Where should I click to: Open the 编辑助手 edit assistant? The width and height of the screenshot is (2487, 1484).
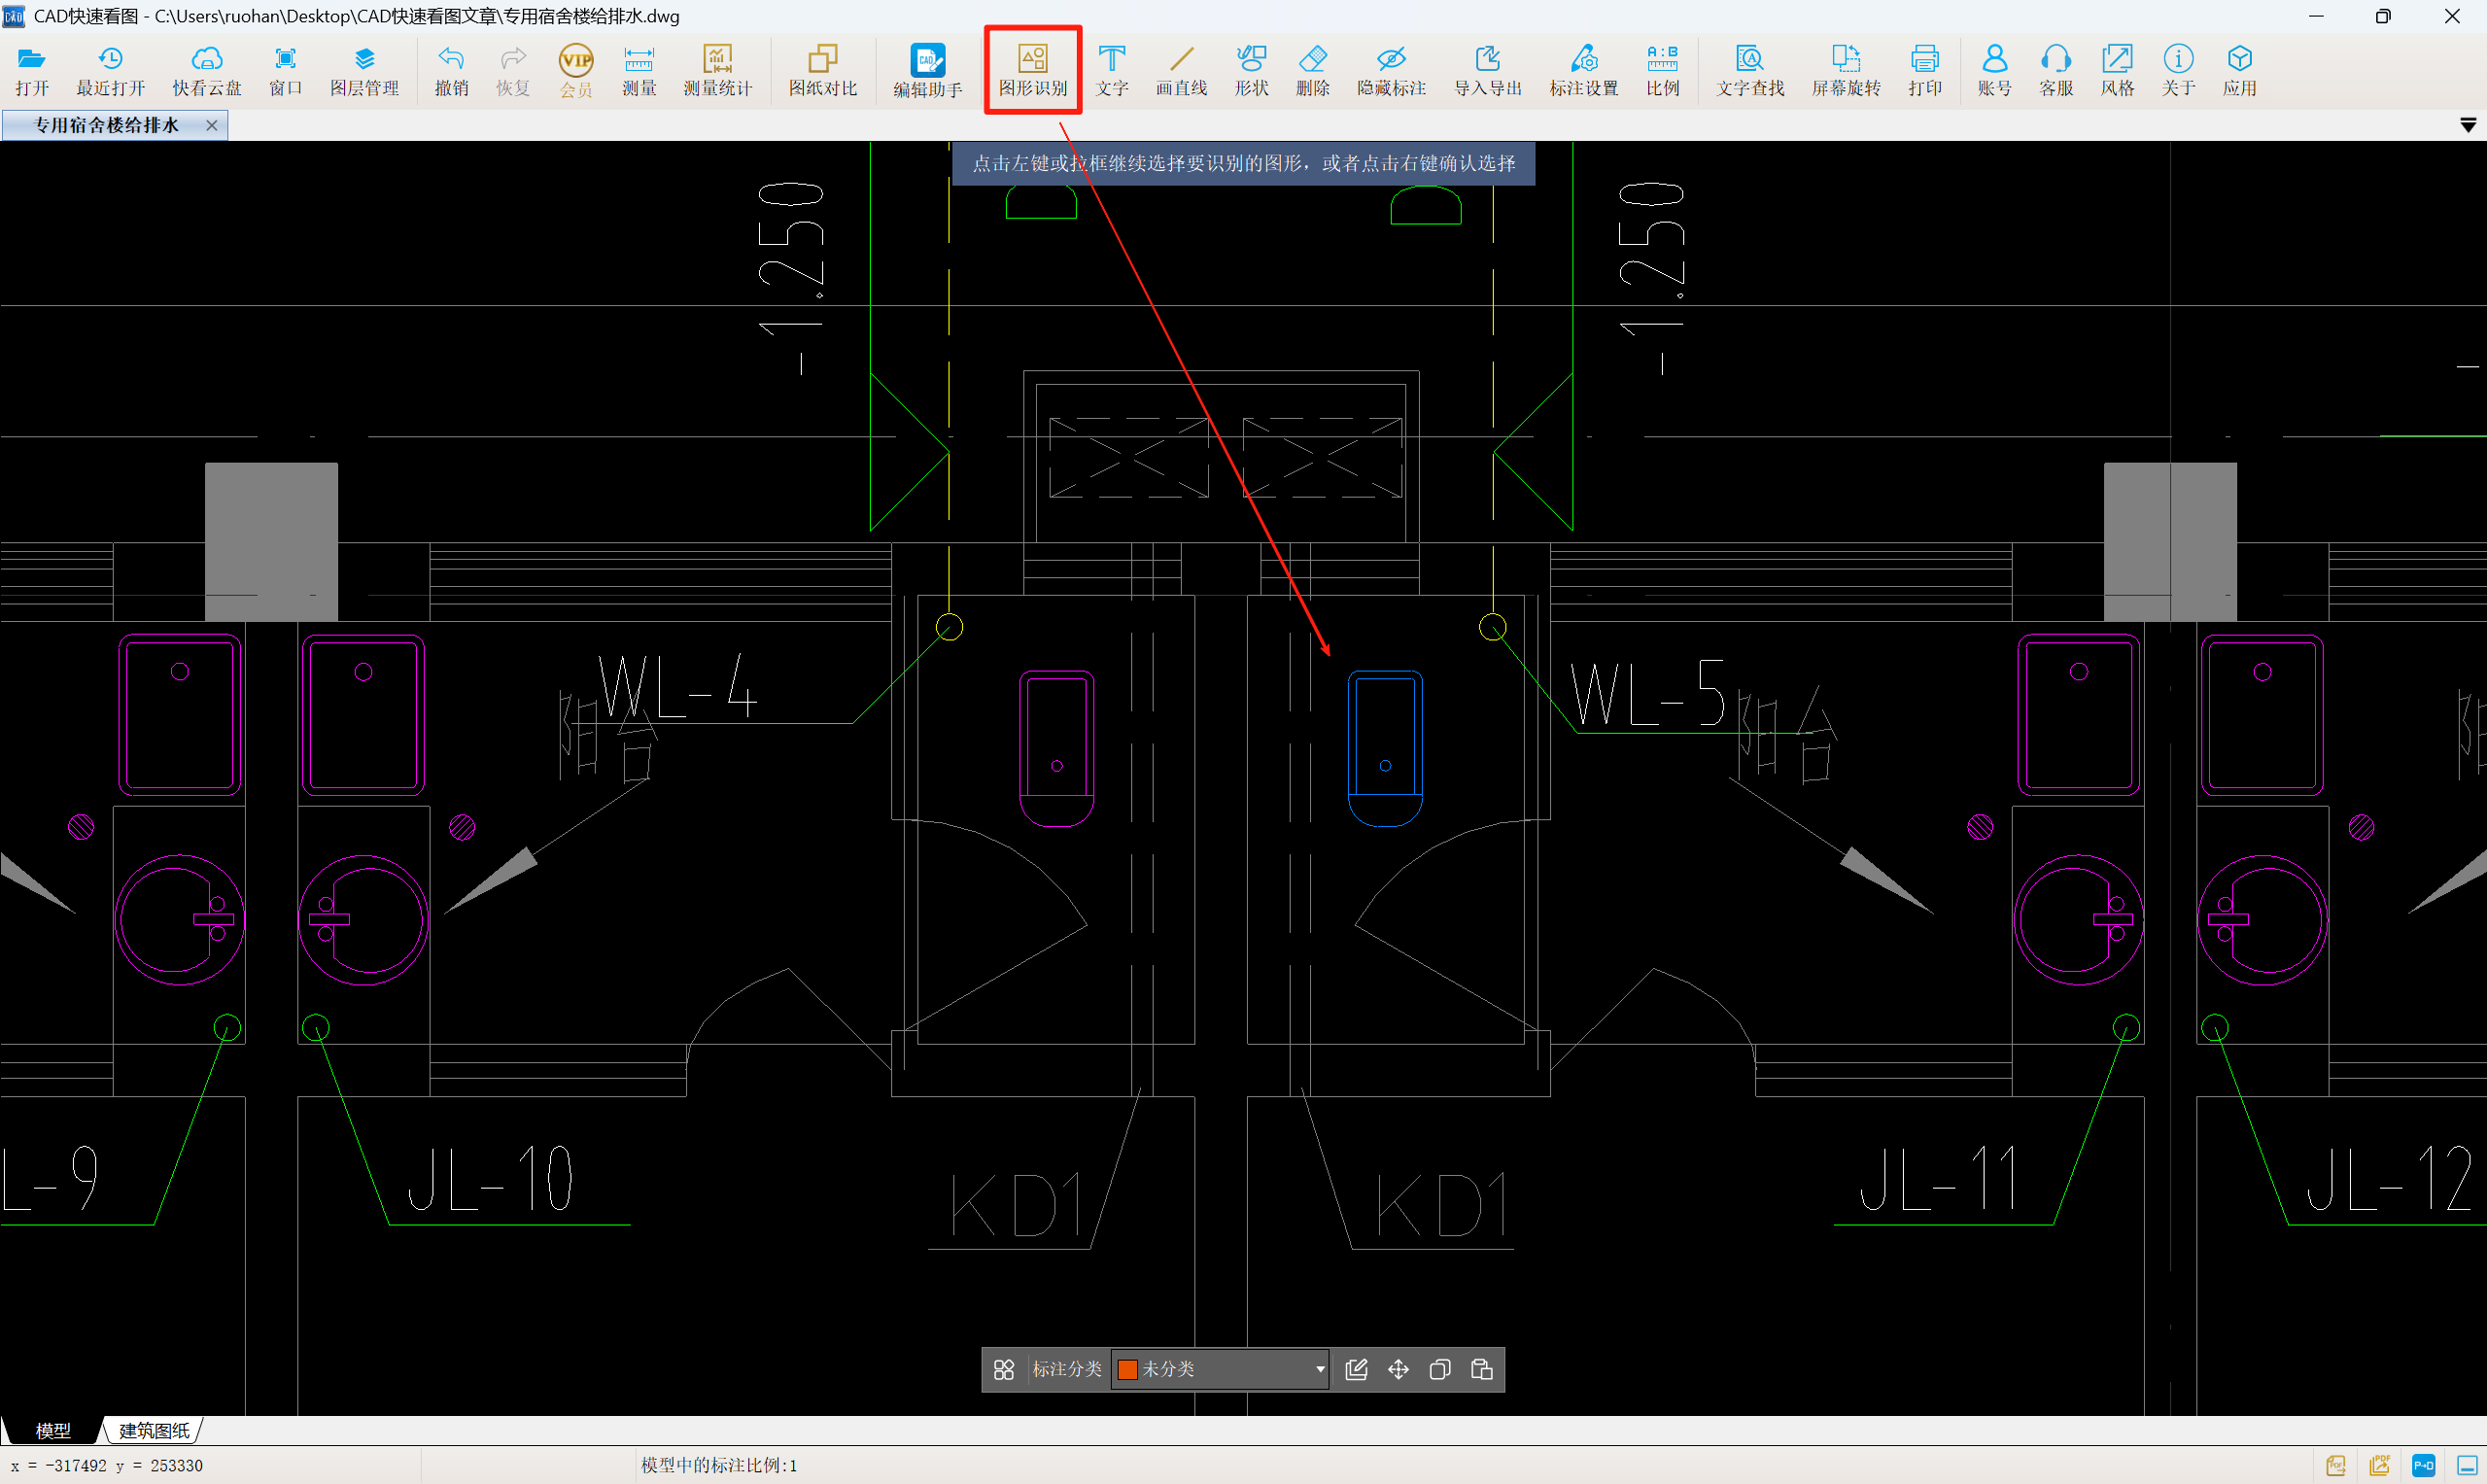pos(927,70)
